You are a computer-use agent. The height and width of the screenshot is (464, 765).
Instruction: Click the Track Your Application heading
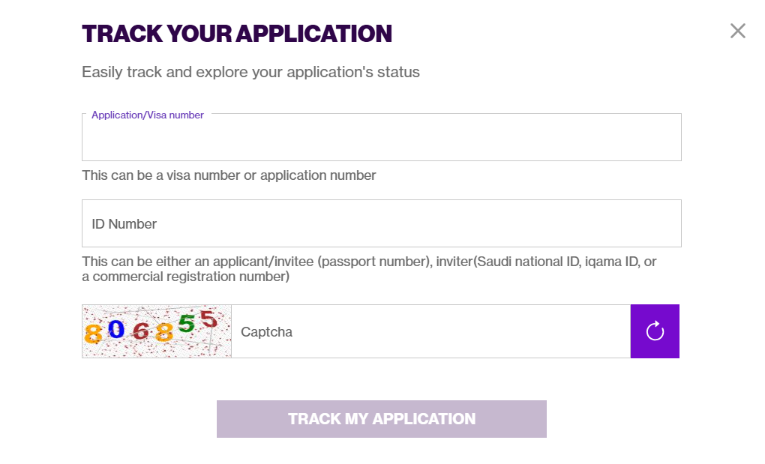237,34
